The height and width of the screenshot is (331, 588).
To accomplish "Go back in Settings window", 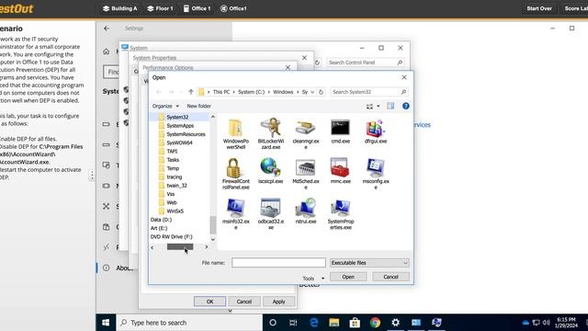I will point(107,29).
